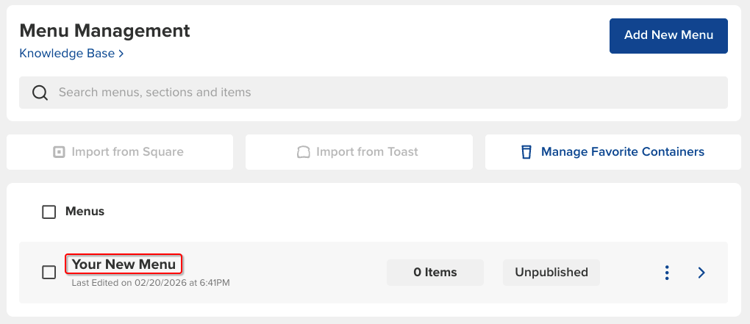This screenshot has width=750, height=324.
Task: Click the magnifying glass search icon
Action: pyautogui.click(x=40, y=93)
